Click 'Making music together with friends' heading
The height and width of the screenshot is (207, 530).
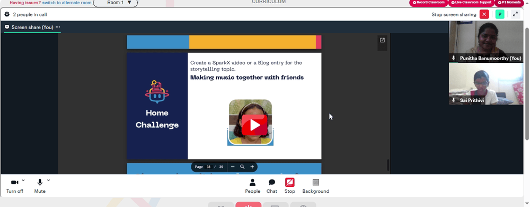(x=247, y=78)
